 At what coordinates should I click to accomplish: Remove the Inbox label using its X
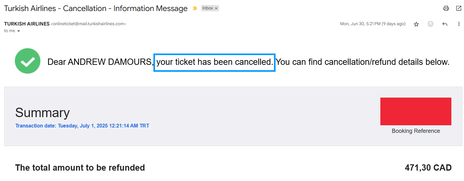(x=216, y=8)
